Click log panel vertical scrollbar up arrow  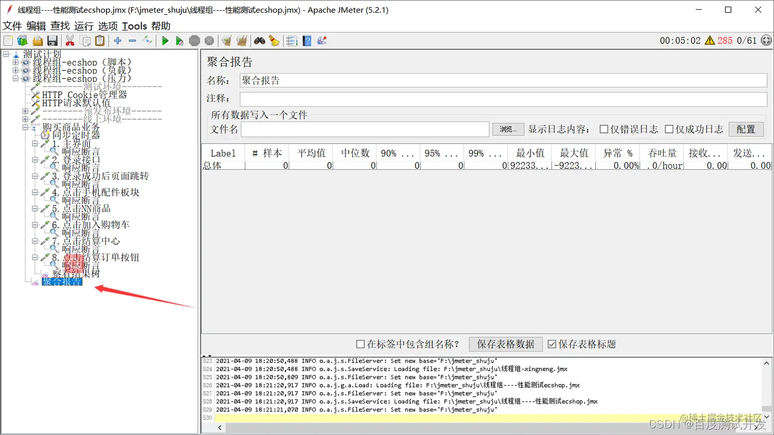point(766,363)
